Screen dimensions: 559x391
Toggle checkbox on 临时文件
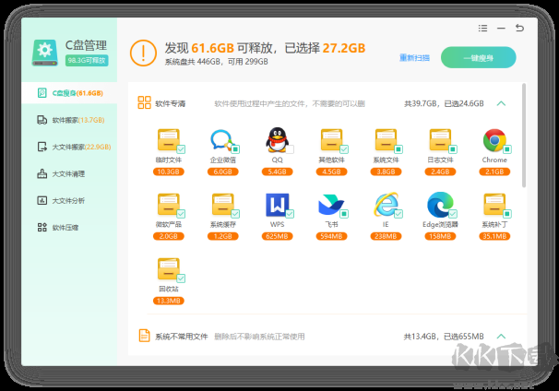point(181,149)
